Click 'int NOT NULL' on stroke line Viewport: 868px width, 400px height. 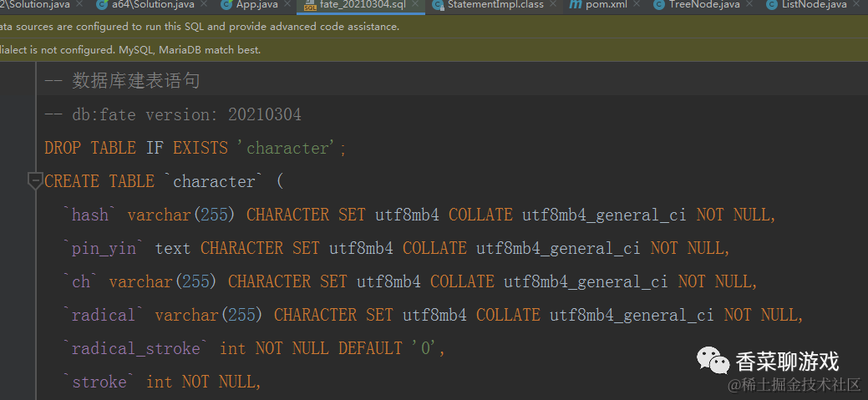(201, 382)
